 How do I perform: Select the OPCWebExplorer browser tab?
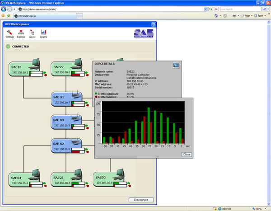45,16
